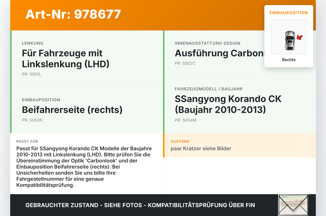Open the INNENAUSSTATTUNG DESIGN section
326x216 pixels.
[207, 43]
